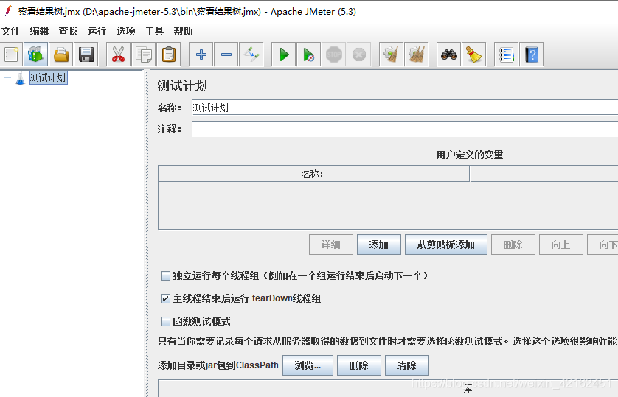Click the 从剪贴板添加 button
Image resolution: width=618 pixels, height=397 pixels.
pos(445,245)
